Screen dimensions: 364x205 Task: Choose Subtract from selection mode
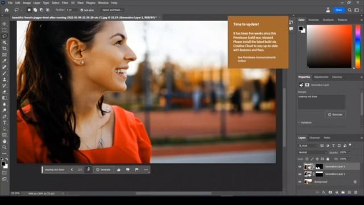42,10
